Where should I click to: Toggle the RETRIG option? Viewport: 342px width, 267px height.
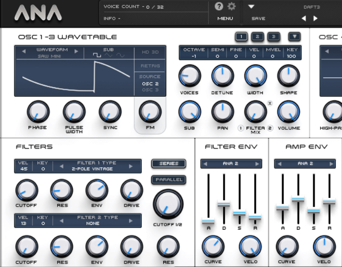pos(150,66)
